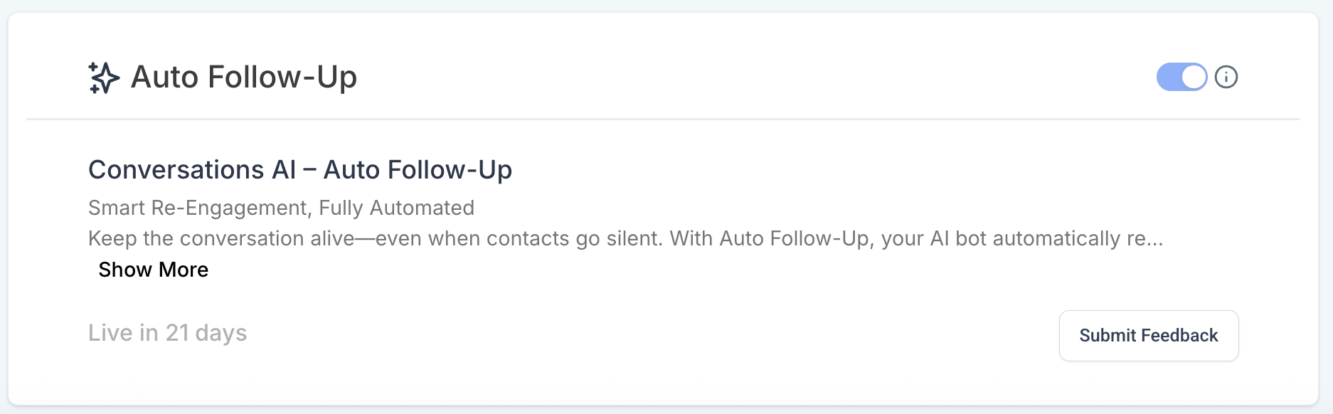Image resolution: width=1333 pixels, height=414 pixels.
Task: Click the word 'More' in Show More
Action: coord(184,270)
